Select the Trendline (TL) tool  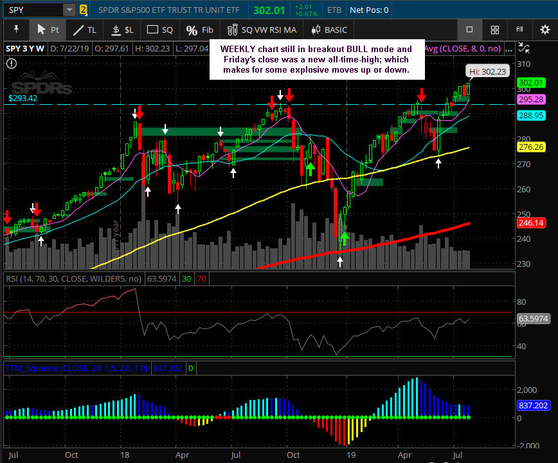pos(85,30)
